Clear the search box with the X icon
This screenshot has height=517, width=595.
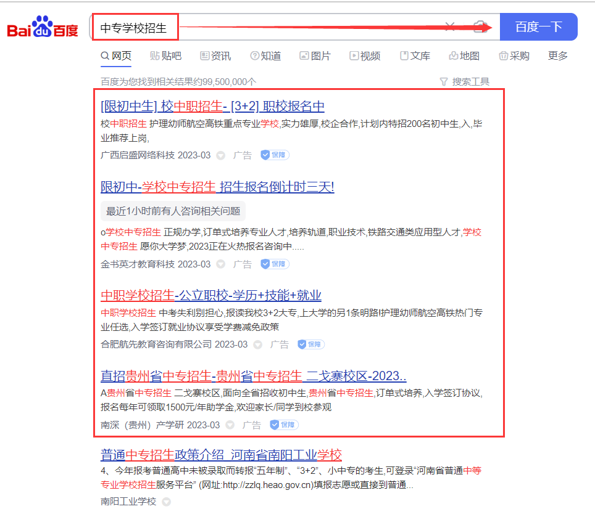pos(450,26)
